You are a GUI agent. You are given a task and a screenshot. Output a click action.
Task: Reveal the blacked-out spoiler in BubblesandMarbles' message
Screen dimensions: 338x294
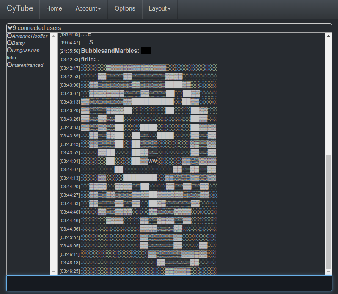(x=146, y=51)
